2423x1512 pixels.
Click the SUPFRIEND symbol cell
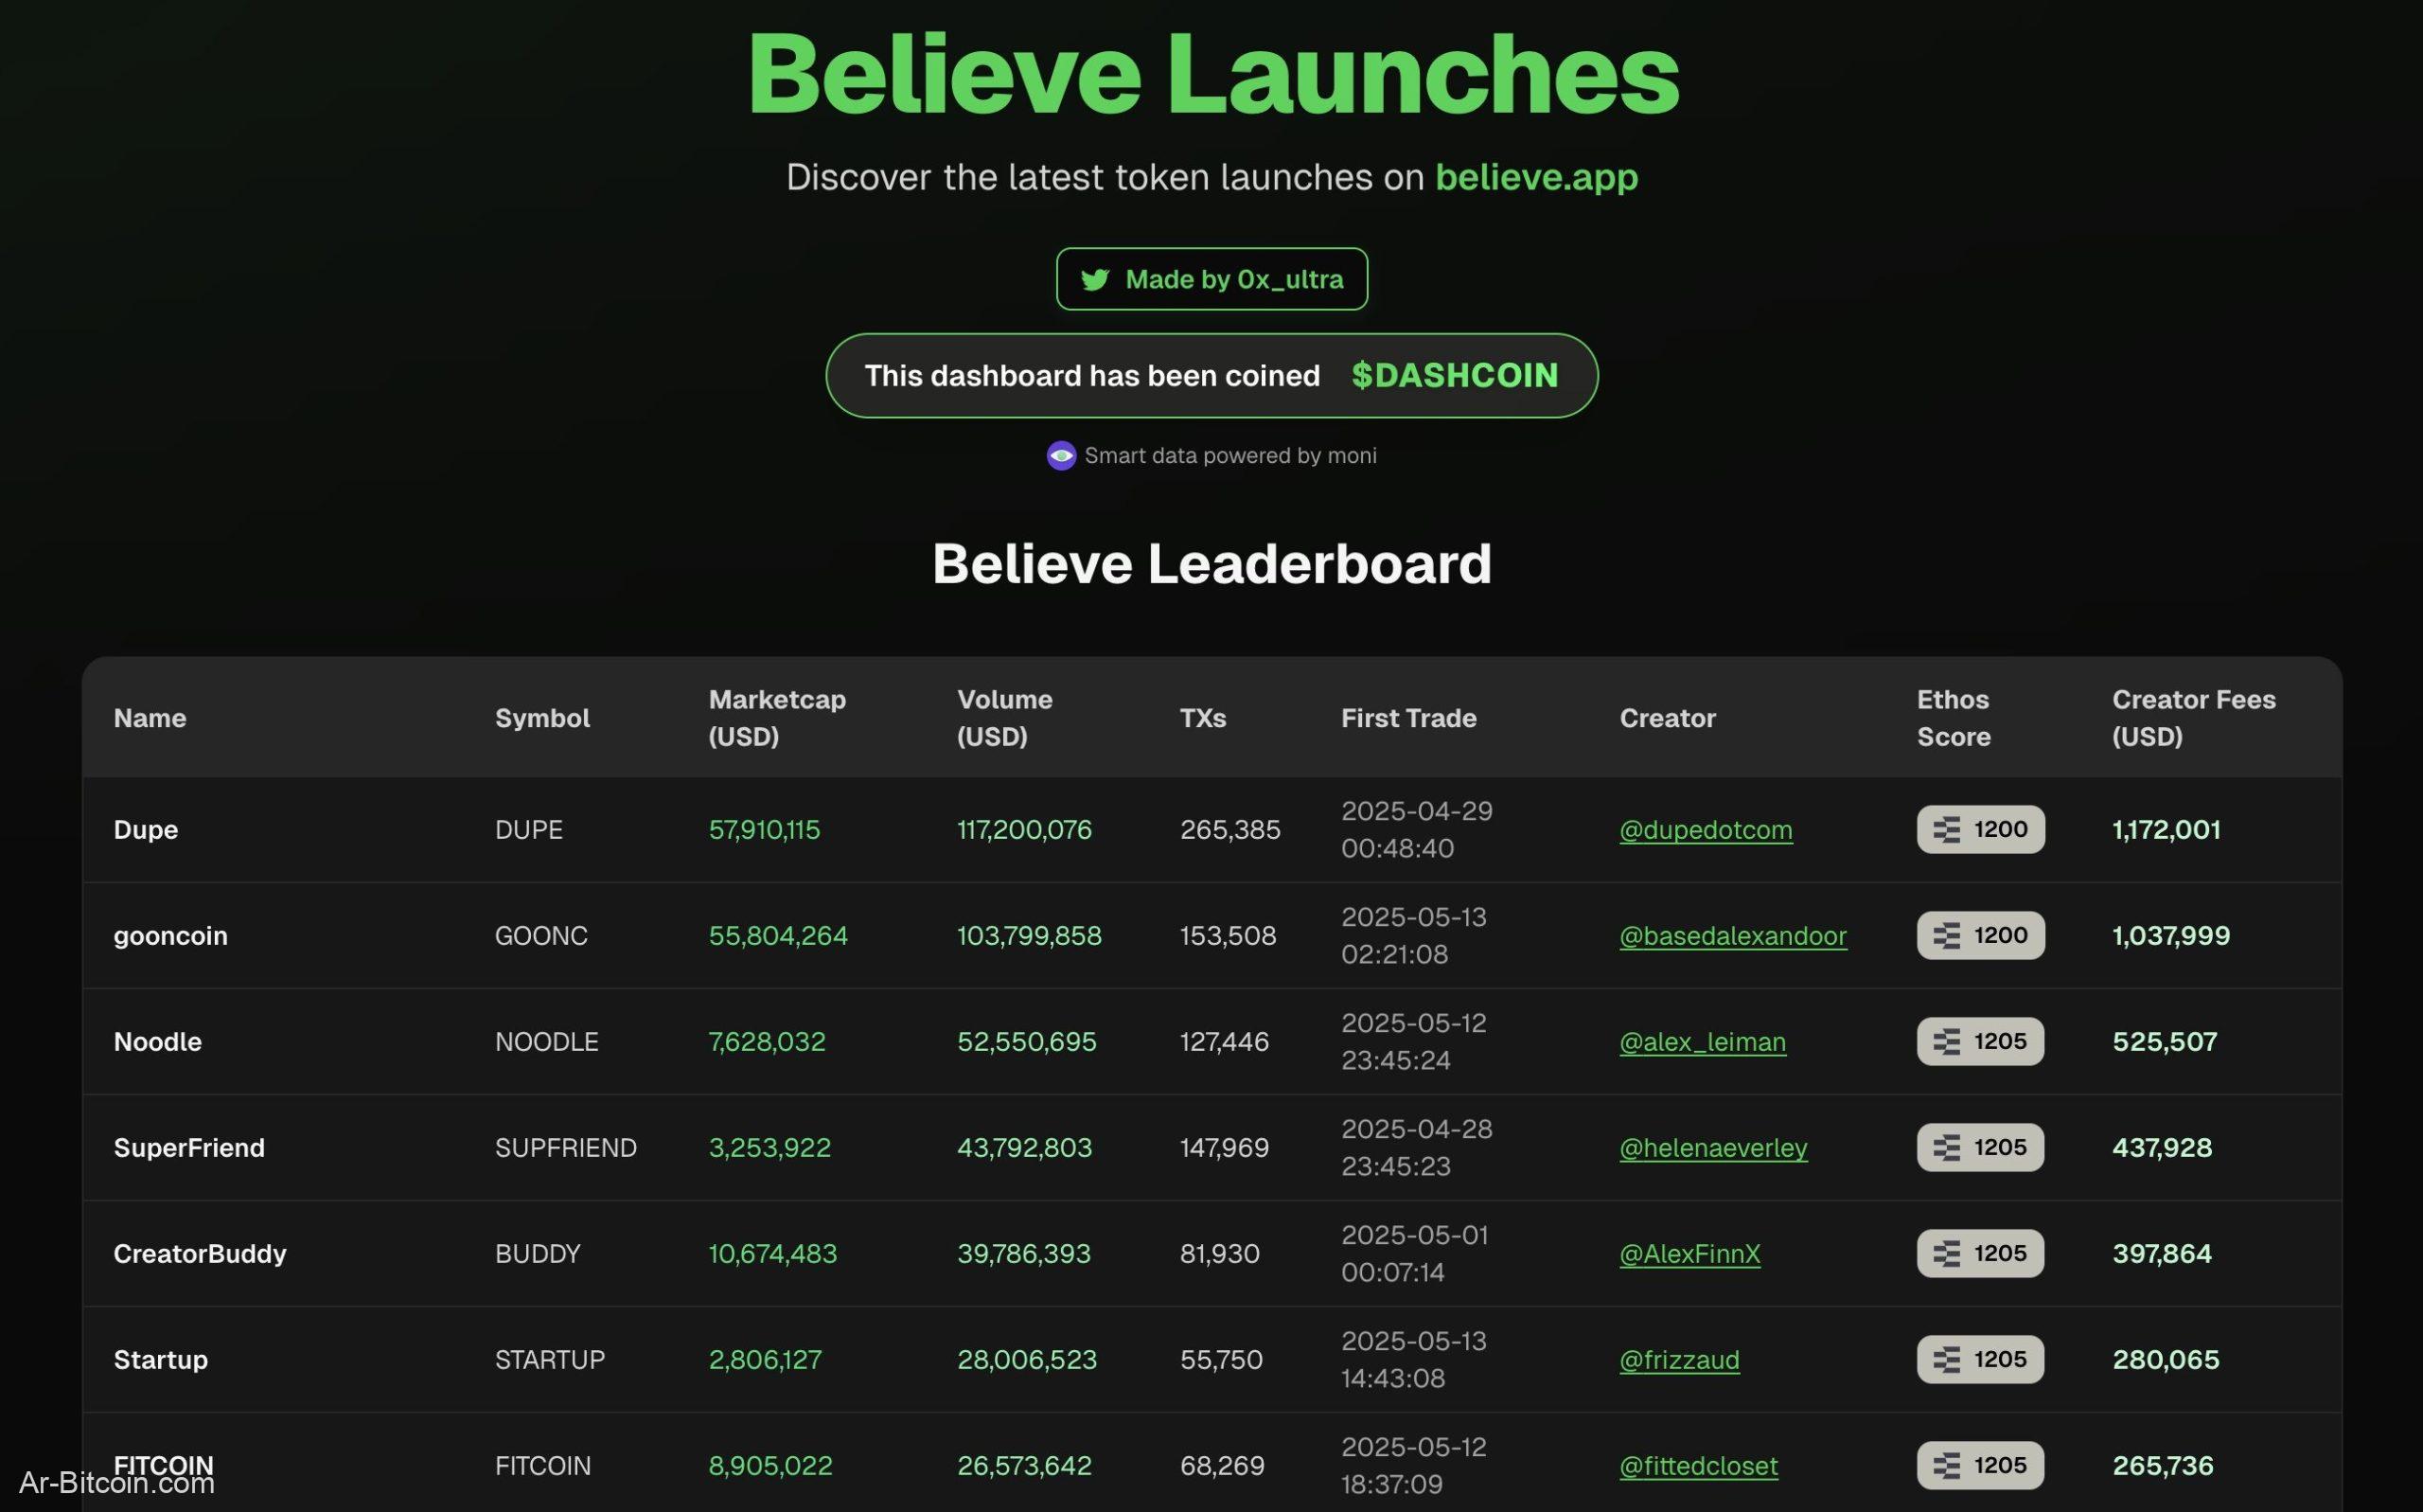[566, 1148]
